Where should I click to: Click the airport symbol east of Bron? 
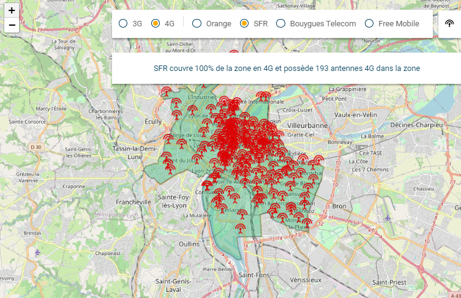tap(387, 218)
